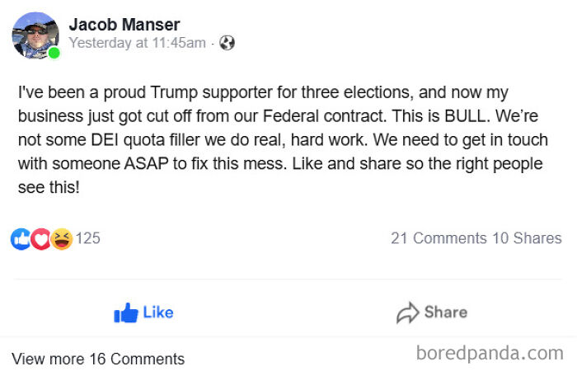Click the globe public-privacy icon
The height and width of the screenshot is (371, 577).
click(227, 43)
